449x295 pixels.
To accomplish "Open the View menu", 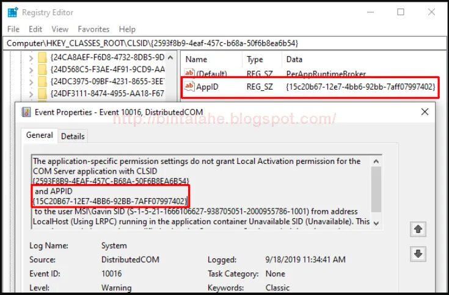I will [x=60, y=29].
